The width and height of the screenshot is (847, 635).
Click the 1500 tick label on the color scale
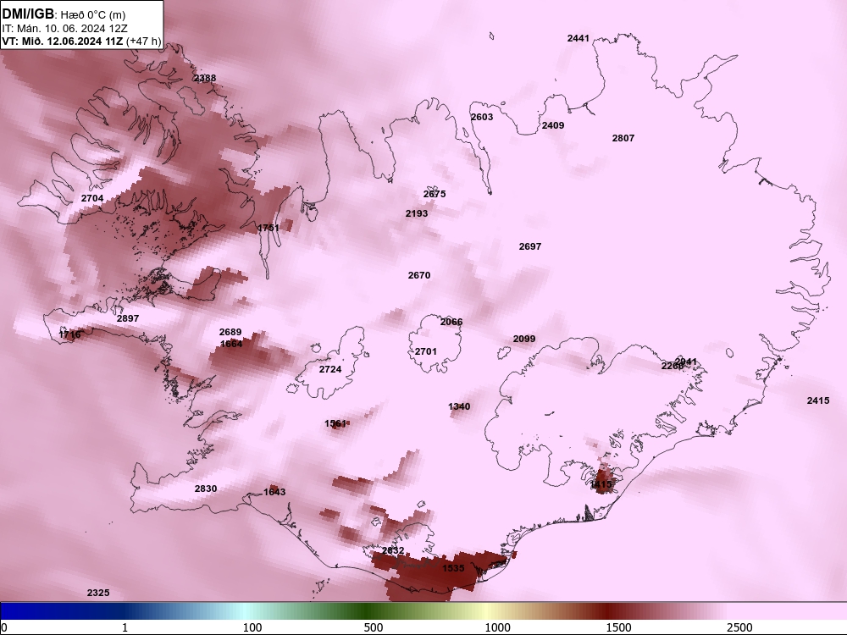pos(618,627)
